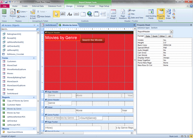Select the Label control tool

(x=69, y=14)
